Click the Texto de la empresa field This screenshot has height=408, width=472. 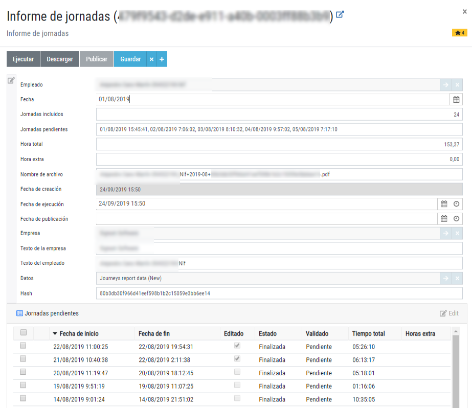[279, 248]
